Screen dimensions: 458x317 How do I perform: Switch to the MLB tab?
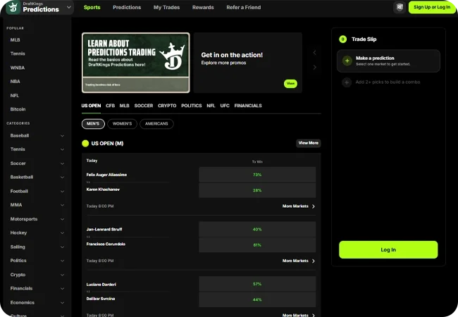(x=125, y=106)
